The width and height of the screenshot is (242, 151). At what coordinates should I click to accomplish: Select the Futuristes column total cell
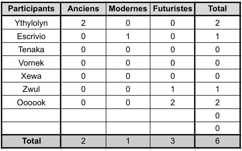click(x=172, y=141)
